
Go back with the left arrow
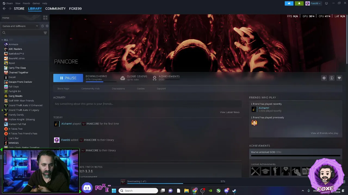pyautogui.click(x=4, y=9)
